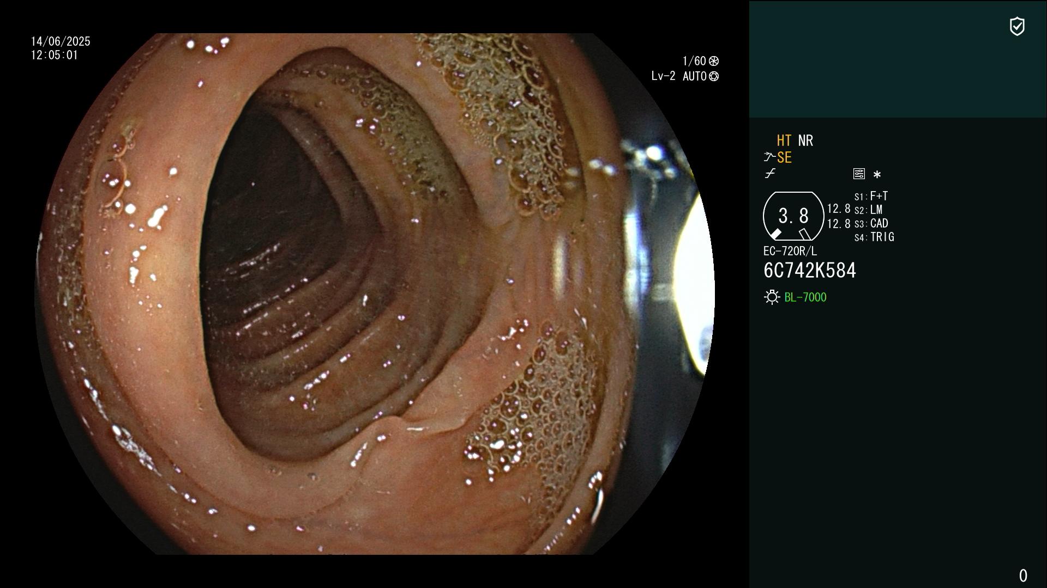Screen dimensions: 1047x588
Task: Click the scope model EC-720R/L text
Action: [790, 251]
